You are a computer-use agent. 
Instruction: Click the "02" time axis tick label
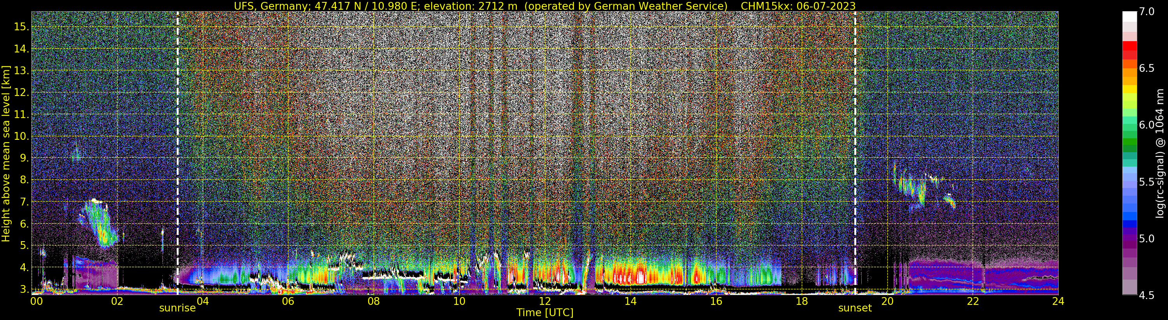click(118, 301)
